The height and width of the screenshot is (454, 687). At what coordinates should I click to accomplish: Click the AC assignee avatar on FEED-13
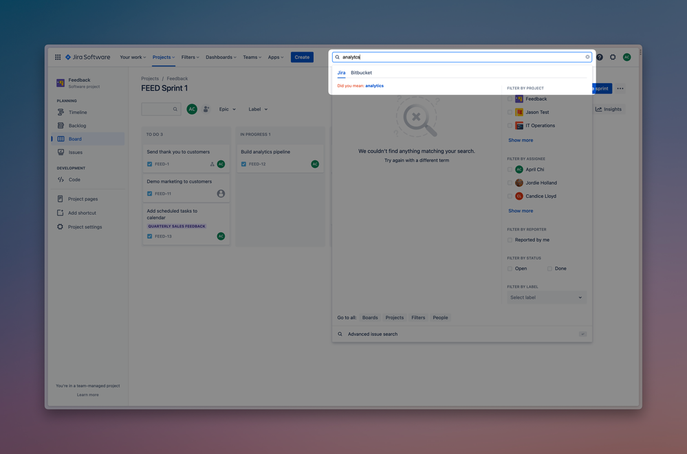click(221, 236)
